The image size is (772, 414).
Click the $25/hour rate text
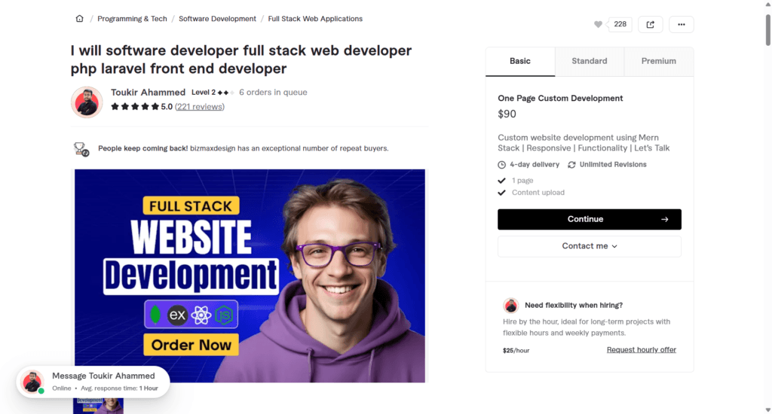pyautogui.click(x=516, y=351)
